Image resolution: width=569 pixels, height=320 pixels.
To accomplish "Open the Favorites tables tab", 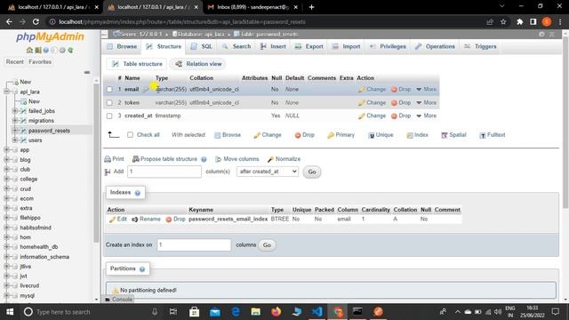I will (x=40, y=62).
